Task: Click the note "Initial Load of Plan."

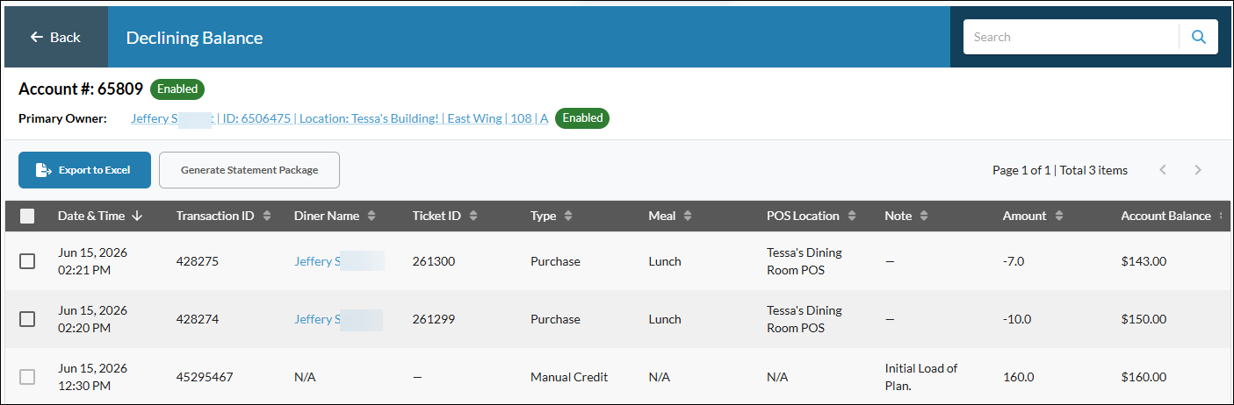Action: 921,377
